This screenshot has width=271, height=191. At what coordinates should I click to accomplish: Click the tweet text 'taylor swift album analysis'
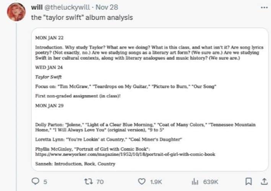click(82, 18)
